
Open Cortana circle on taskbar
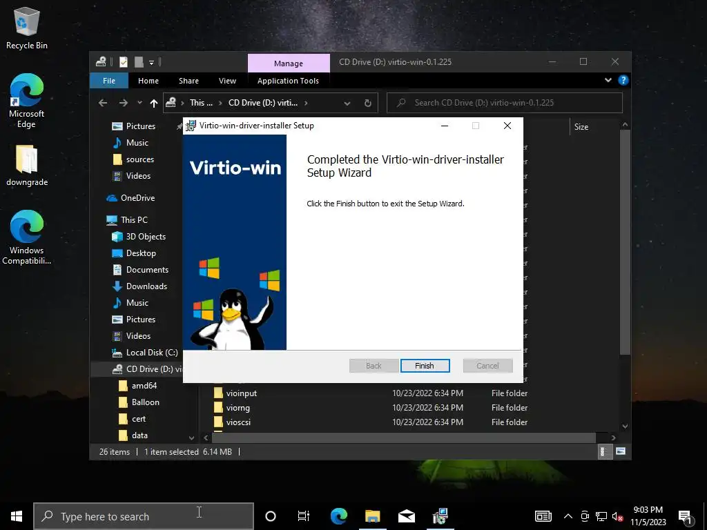[271, 516]
